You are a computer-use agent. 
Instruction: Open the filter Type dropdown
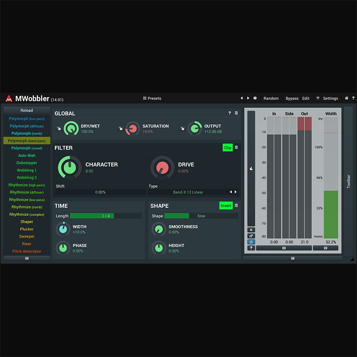(188, 192)
